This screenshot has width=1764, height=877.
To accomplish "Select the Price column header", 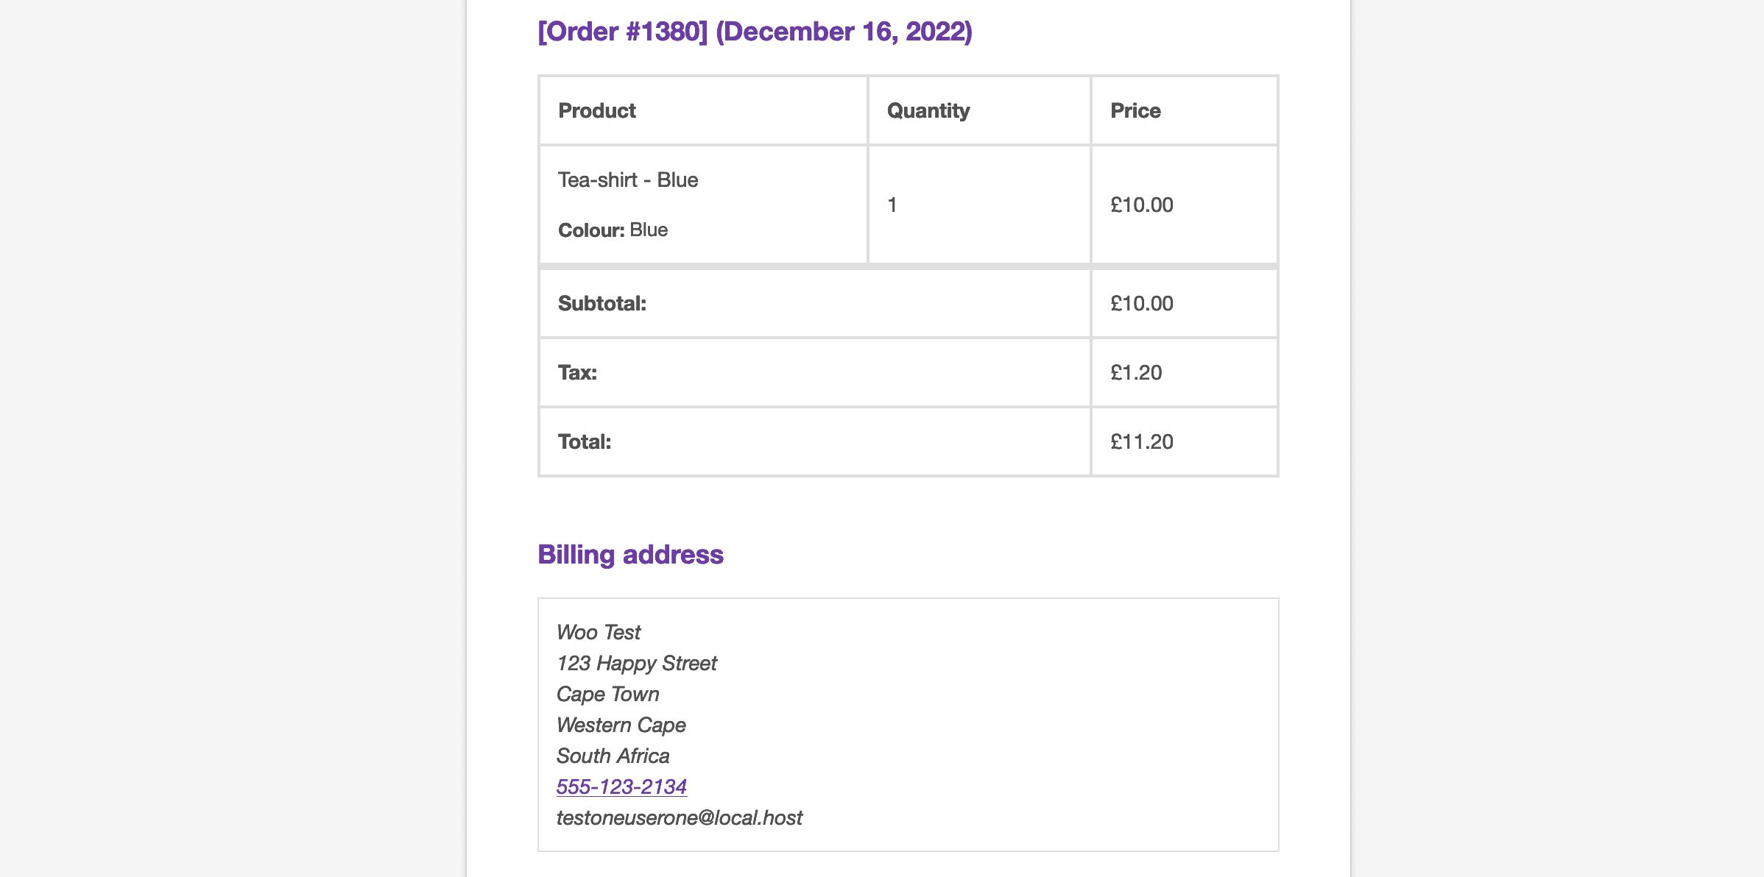I will [1135, 110].
